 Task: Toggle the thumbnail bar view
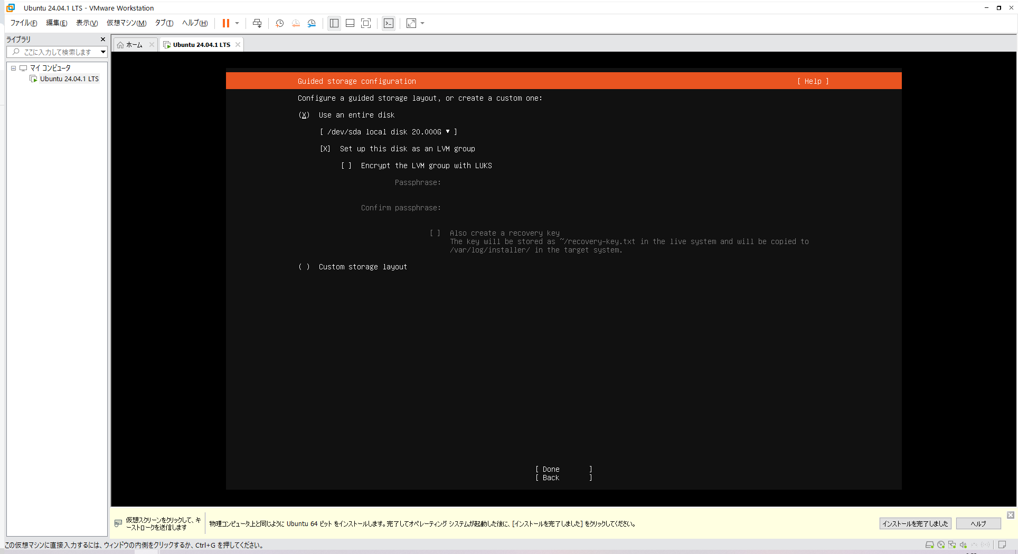(x=350, y=23)
